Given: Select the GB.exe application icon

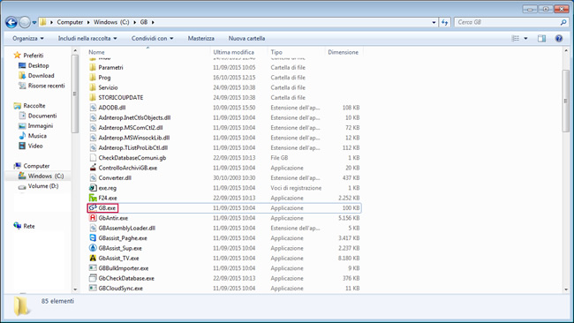Looking at the screenshot, I should (93, 208).
